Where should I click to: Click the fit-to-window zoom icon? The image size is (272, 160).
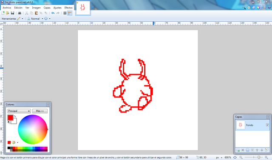point(235,157)
